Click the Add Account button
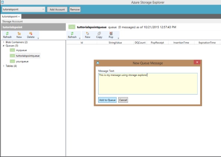Viewport: 221px width, 157px height. 57,9
